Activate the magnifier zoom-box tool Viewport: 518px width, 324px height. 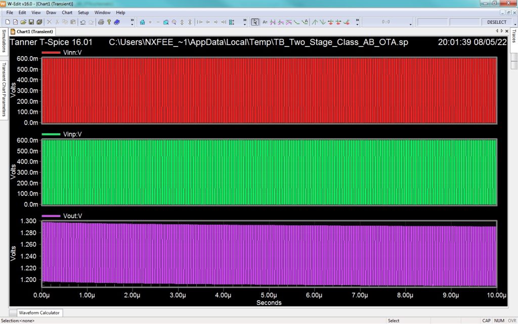point(166,23)
